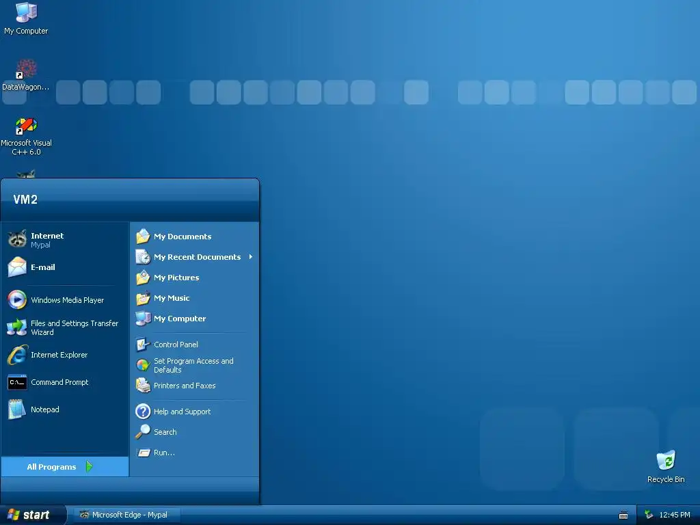Click the 12:45 PM taskbar clock

675,515
